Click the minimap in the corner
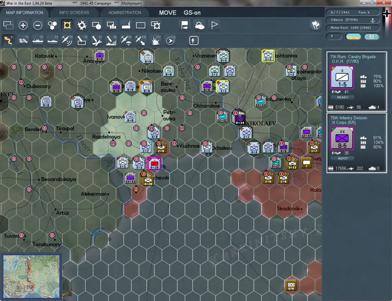The height and width of the screenshot is (301, 392). pos(31,276)
